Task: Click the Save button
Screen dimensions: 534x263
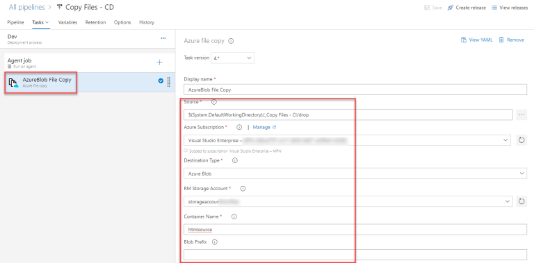Action: pyautogui.click(x=433, y=8)
